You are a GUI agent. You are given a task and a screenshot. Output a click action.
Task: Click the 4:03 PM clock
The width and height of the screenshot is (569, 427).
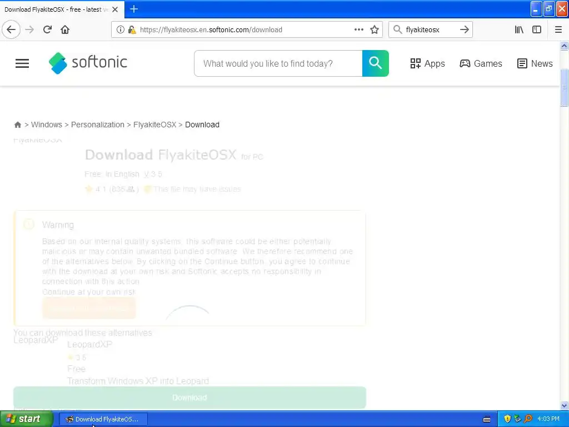[548, 419]
